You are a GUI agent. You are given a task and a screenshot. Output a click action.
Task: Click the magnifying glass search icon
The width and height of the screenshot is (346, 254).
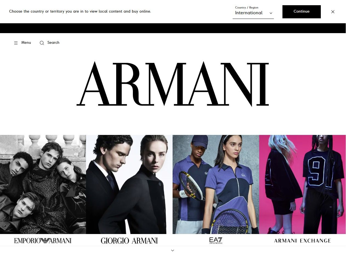[42, 43]
